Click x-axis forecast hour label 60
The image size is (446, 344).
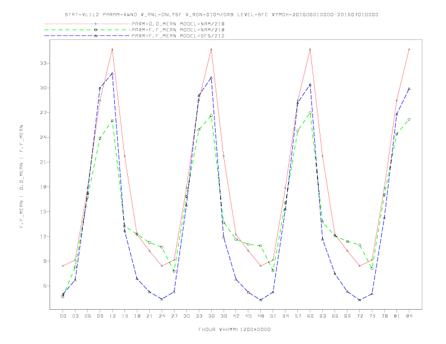[310, 316]
